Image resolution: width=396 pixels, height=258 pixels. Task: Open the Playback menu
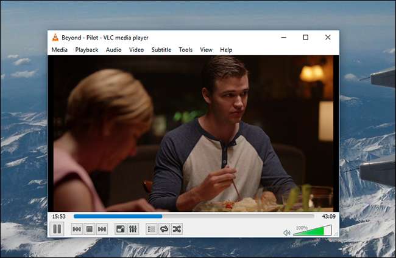click(x=87, y=50)
